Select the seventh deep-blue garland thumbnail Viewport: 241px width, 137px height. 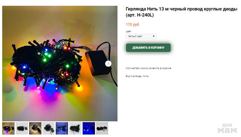pos(89,128)
